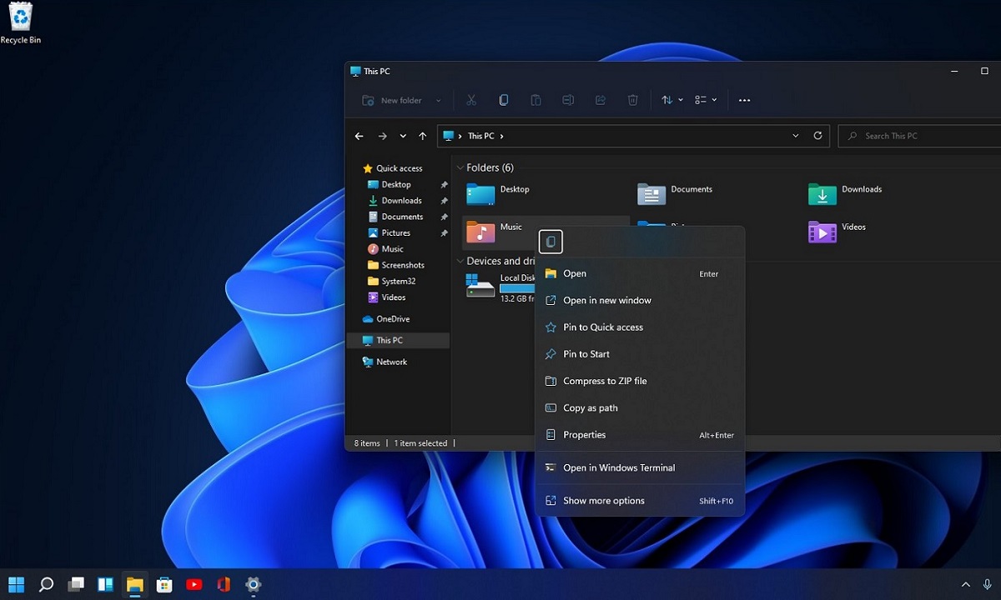Select the Copy icon on the command bar
The width and height of the screenshot is (1001, 600).
[503, 99]
